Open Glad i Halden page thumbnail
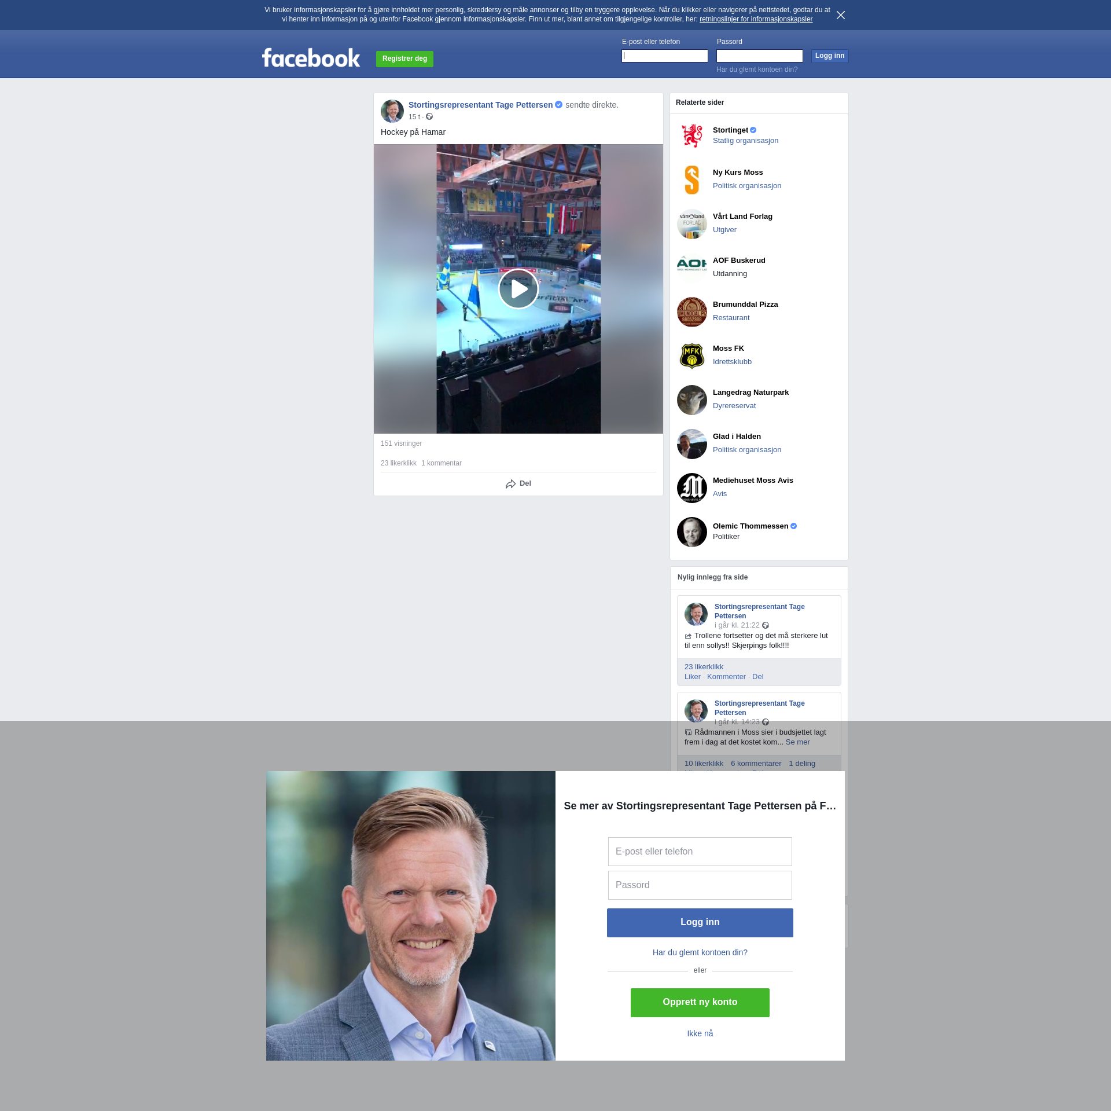 pyautogui.click(x=692, y=444)
